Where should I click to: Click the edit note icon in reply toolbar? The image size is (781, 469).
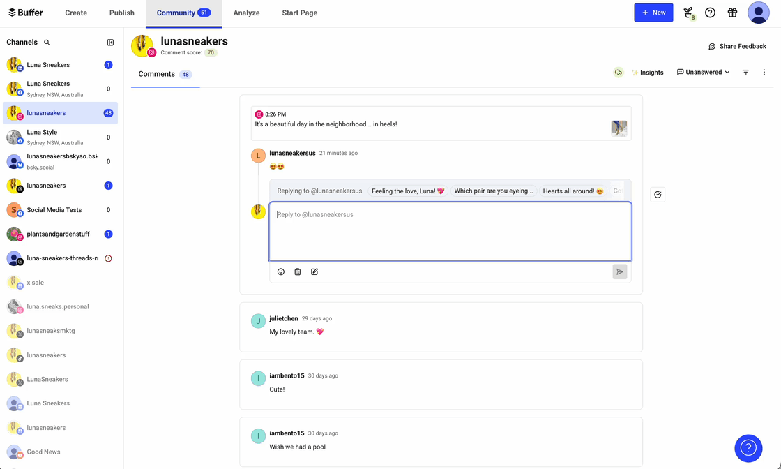[x=314, y=271]
